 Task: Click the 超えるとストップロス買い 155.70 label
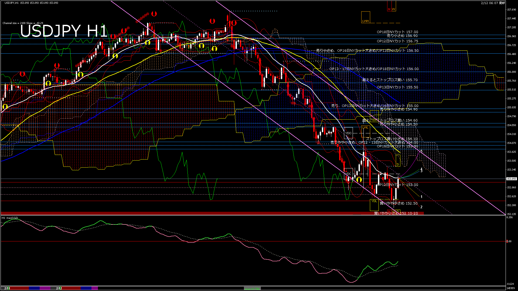coord(390,80)
